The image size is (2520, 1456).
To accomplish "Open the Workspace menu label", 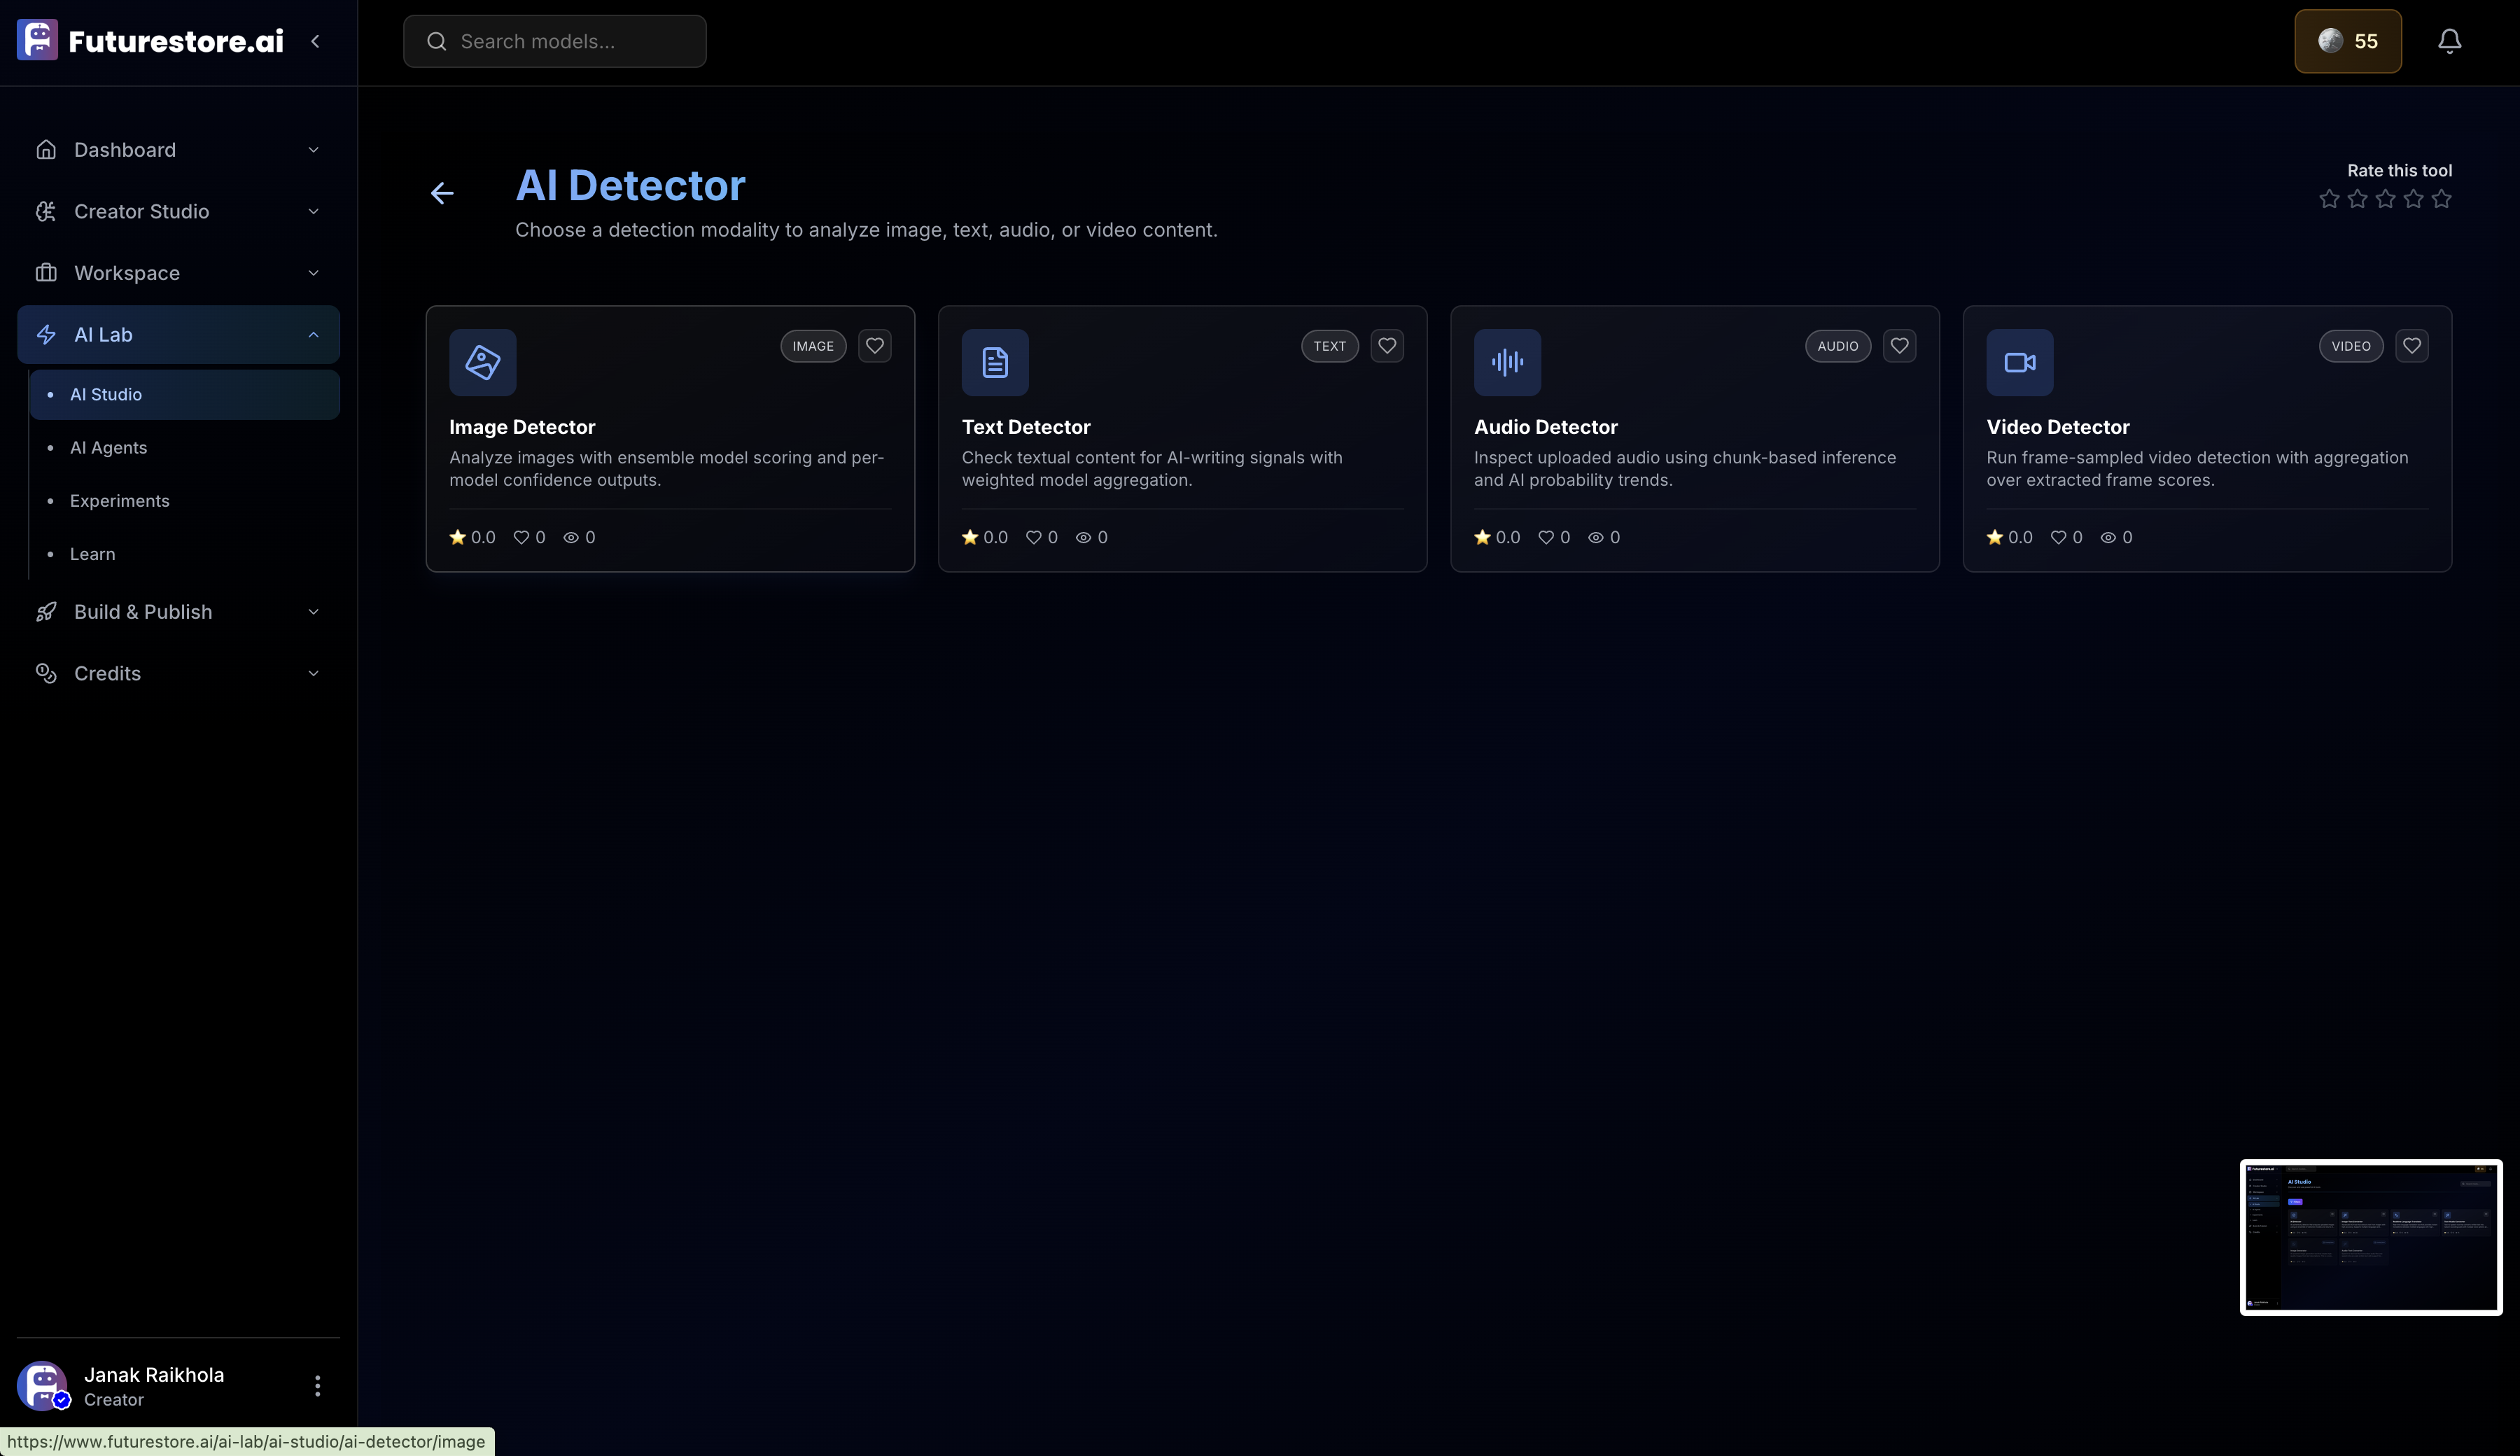I will tap(127, 273).
